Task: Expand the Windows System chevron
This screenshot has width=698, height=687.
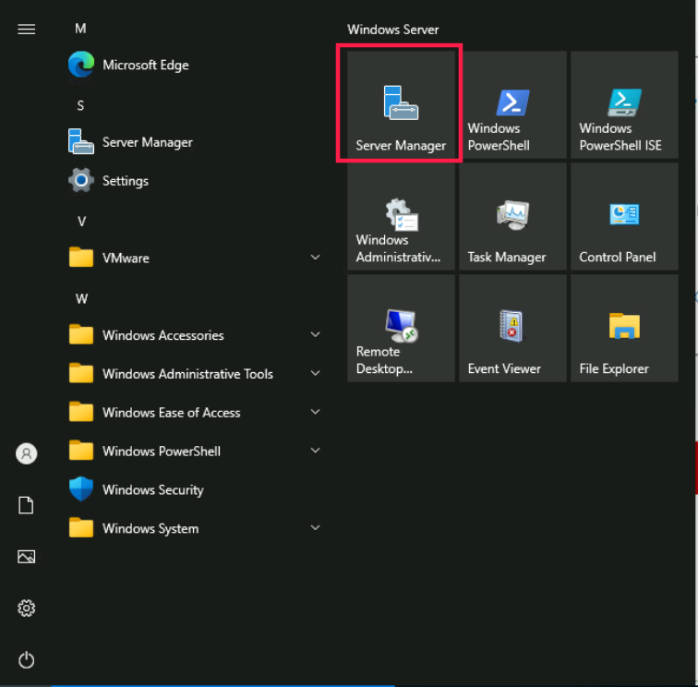Action: pos(315,527)
